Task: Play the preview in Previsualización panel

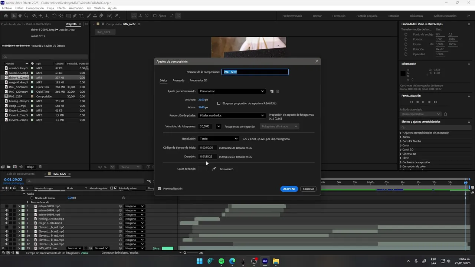Action: [423, 102]
